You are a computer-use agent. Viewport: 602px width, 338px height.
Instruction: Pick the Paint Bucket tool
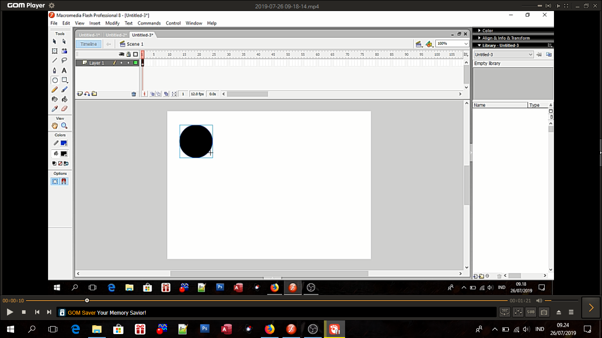[x=64, y=99]
